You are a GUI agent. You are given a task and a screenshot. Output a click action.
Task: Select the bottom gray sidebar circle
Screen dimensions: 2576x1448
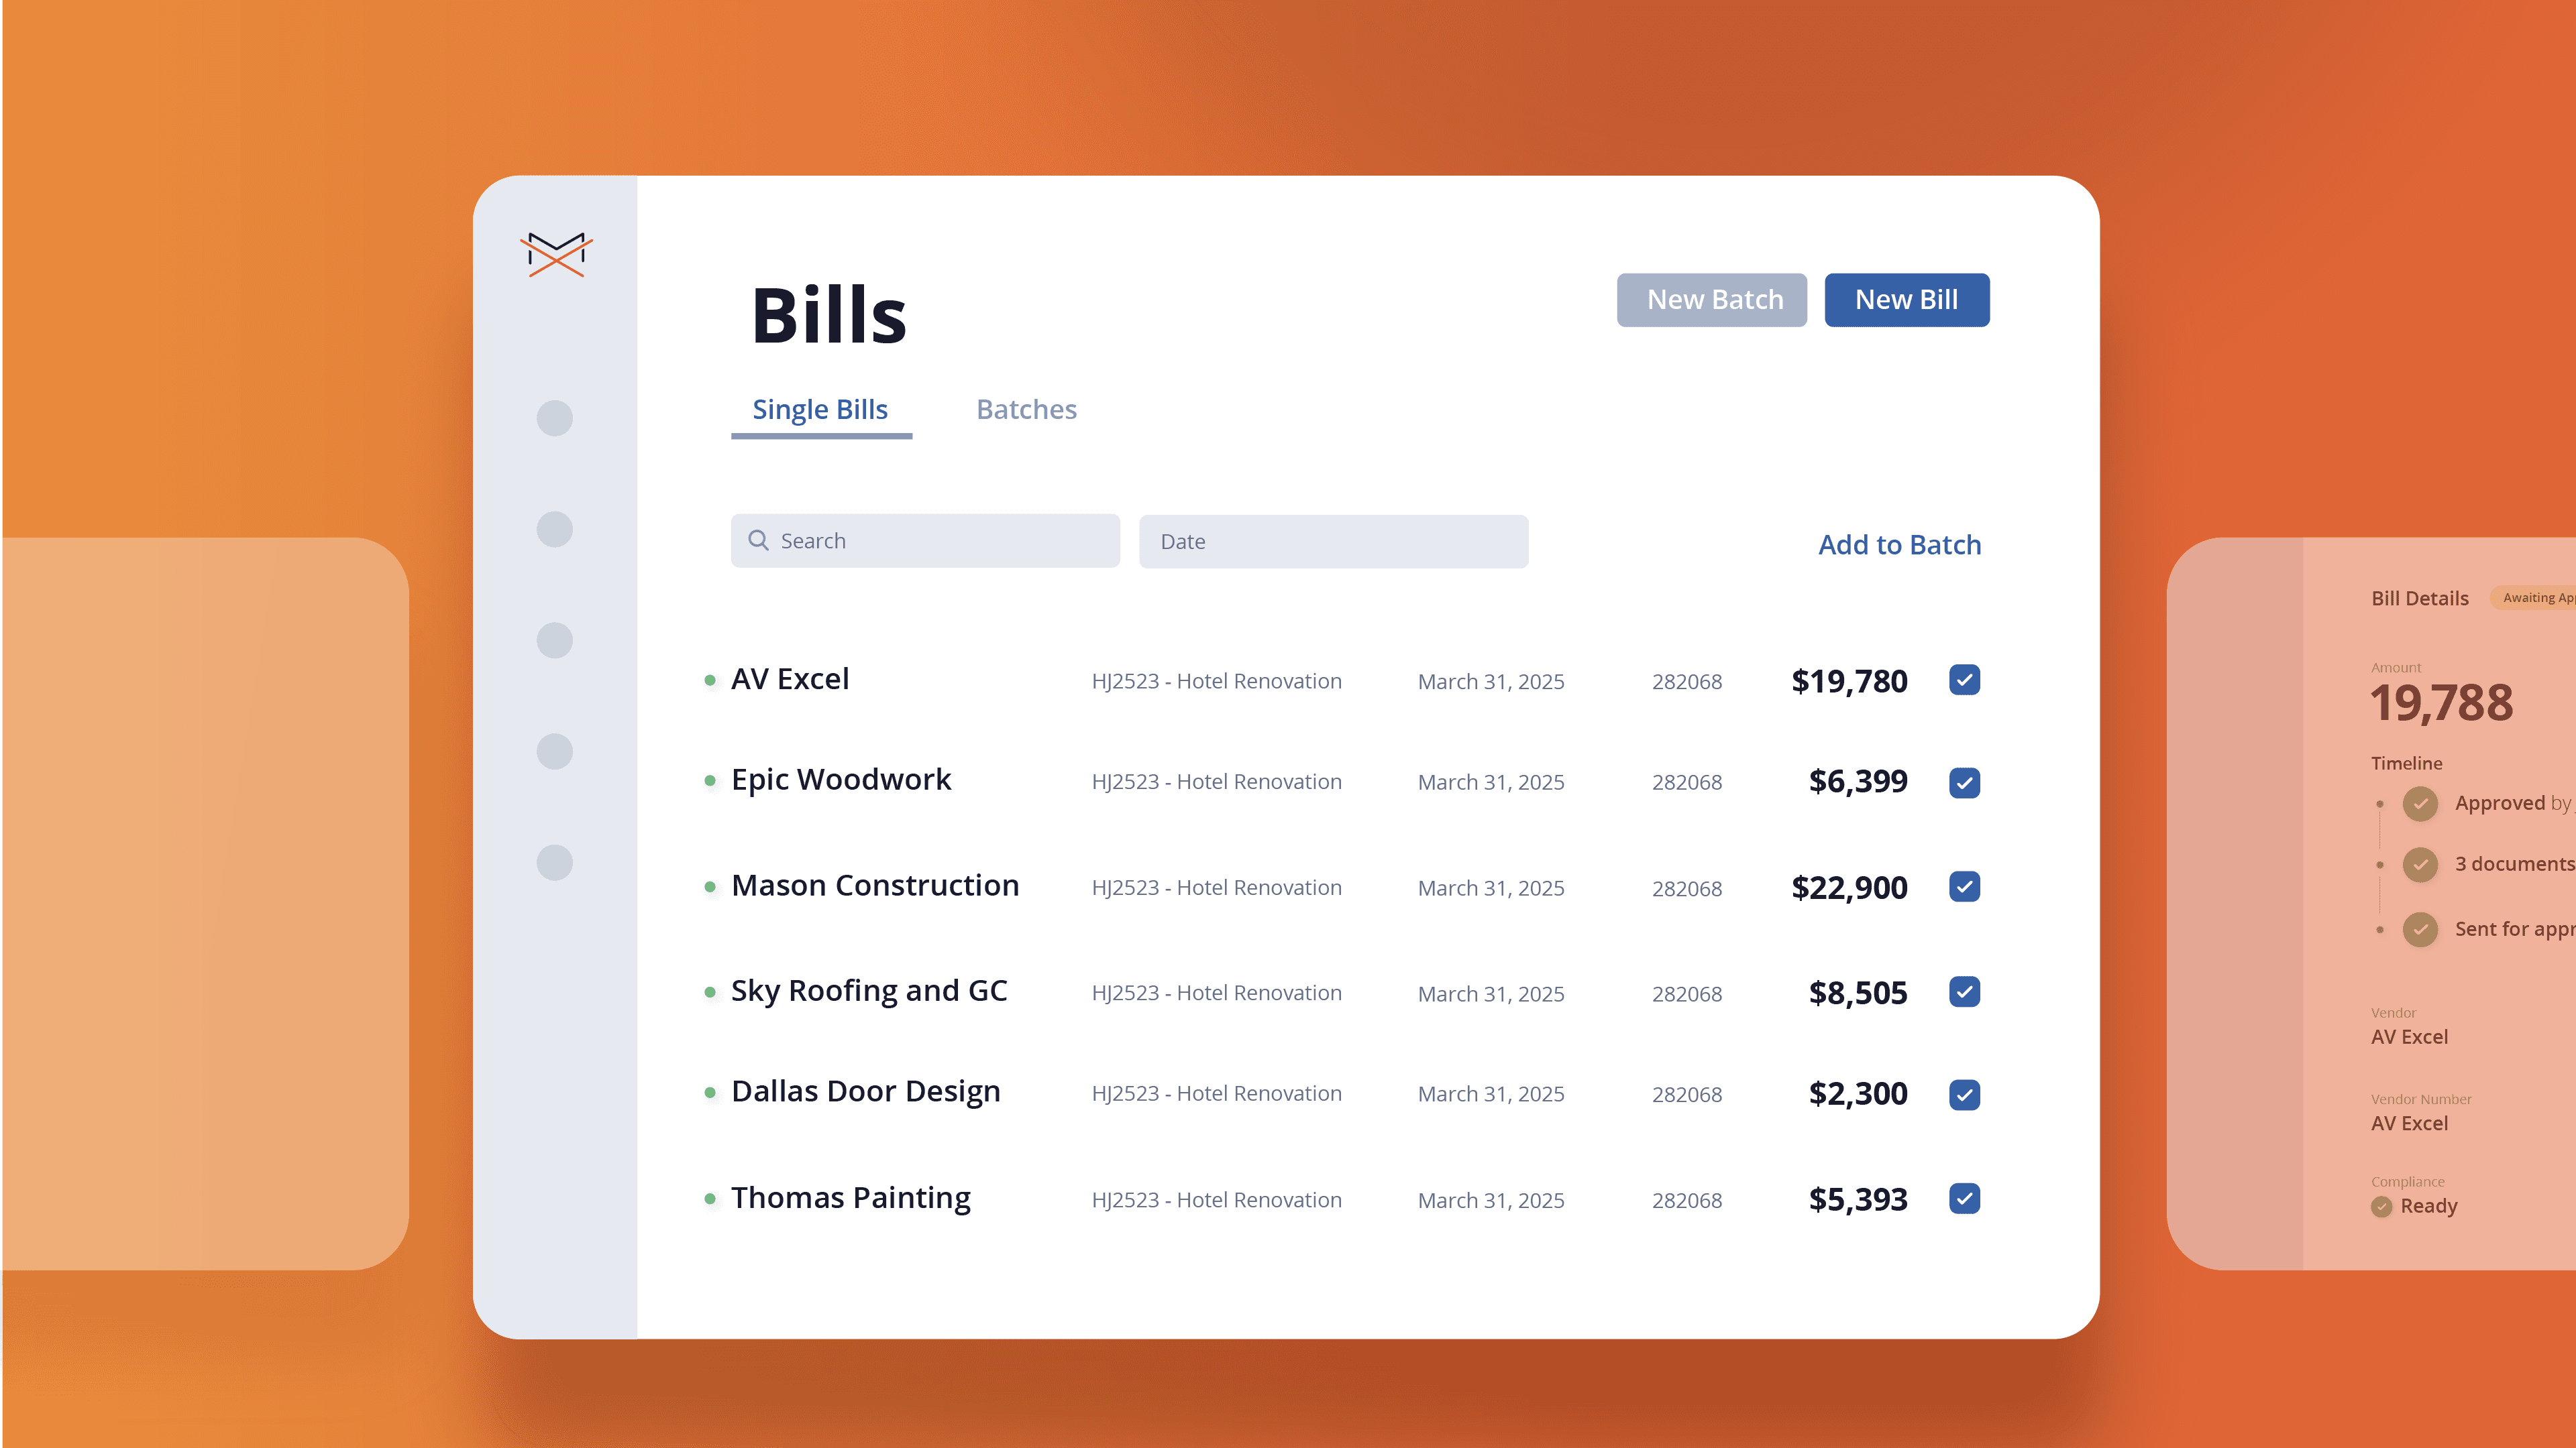(555, 862)
